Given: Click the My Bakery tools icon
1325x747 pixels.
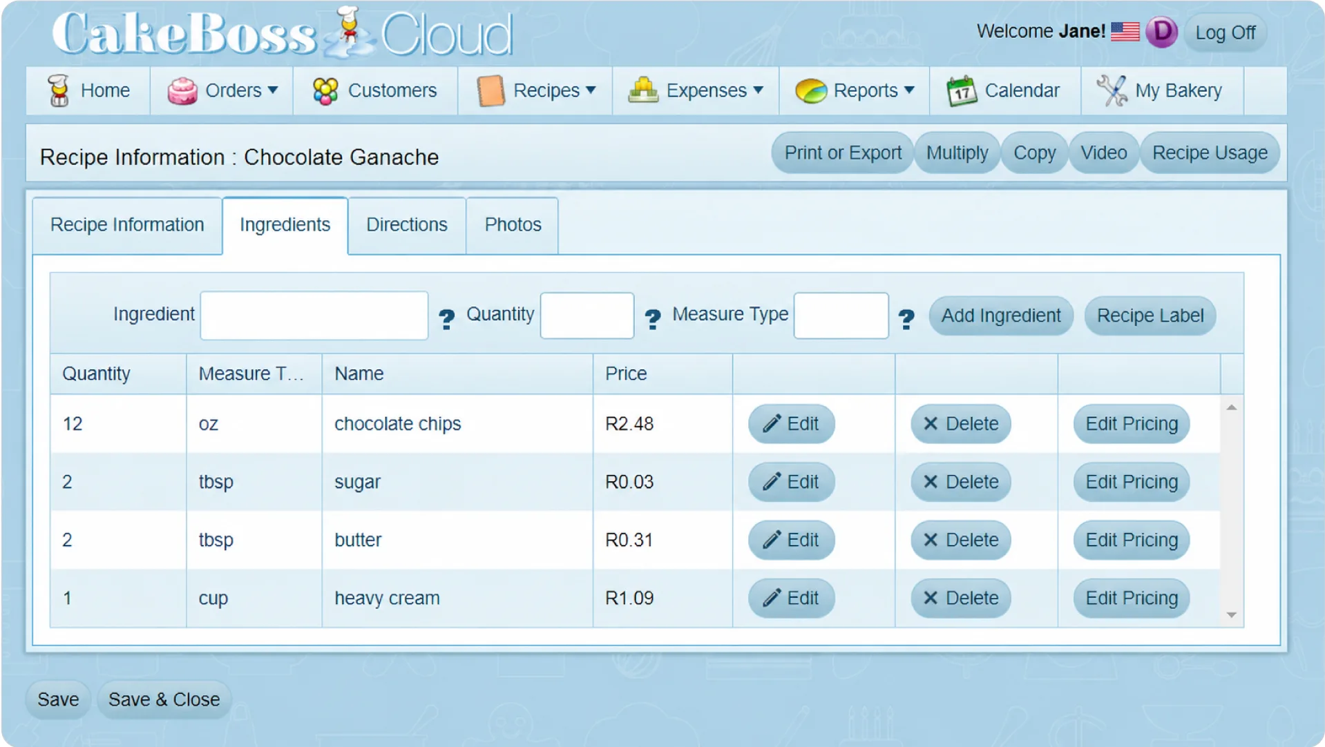Looking at the screenshot, I should click(x=1112, y=90).
